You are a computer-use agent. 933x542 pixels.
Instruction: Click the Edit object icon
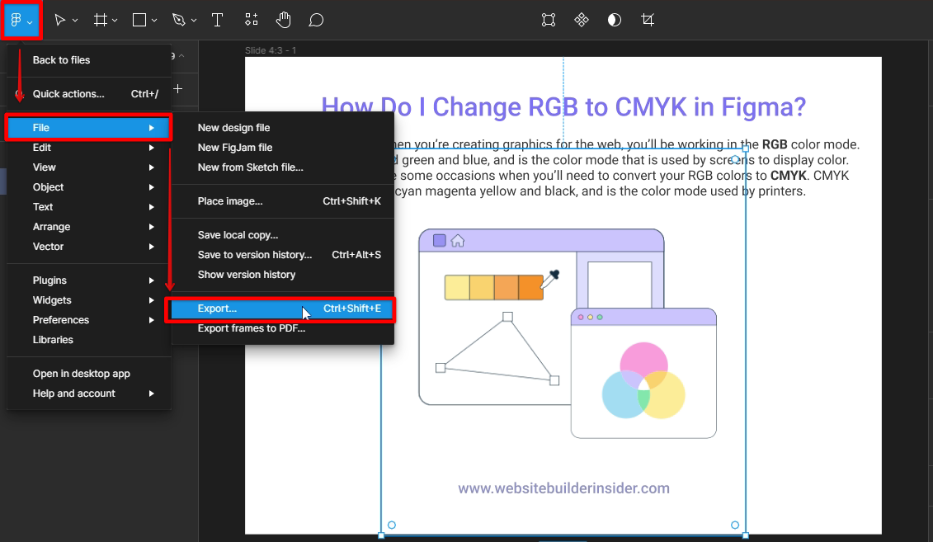pyautogui.click(x=549, y=21)
